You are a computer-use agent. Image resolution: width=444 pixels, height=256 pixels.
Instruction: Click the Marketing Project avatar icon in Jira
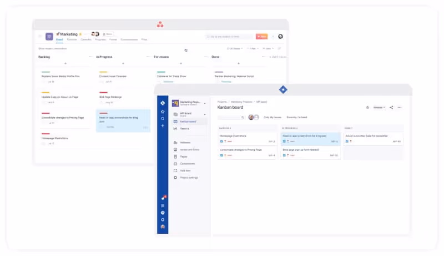coord(175,103)
